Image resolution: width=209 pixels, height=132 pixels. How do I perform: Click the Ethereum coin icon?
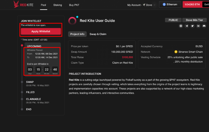(164, 4)
